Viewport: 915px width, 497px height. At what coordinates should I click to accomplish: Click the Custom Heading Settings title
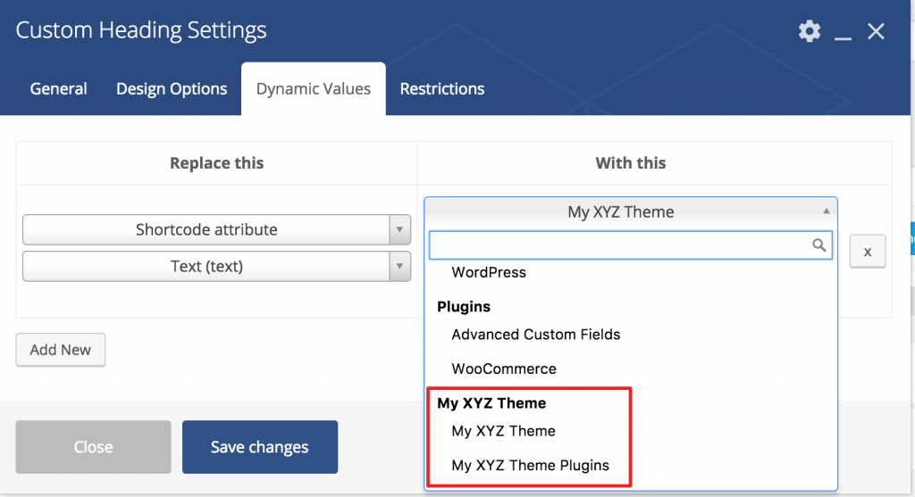141,30
